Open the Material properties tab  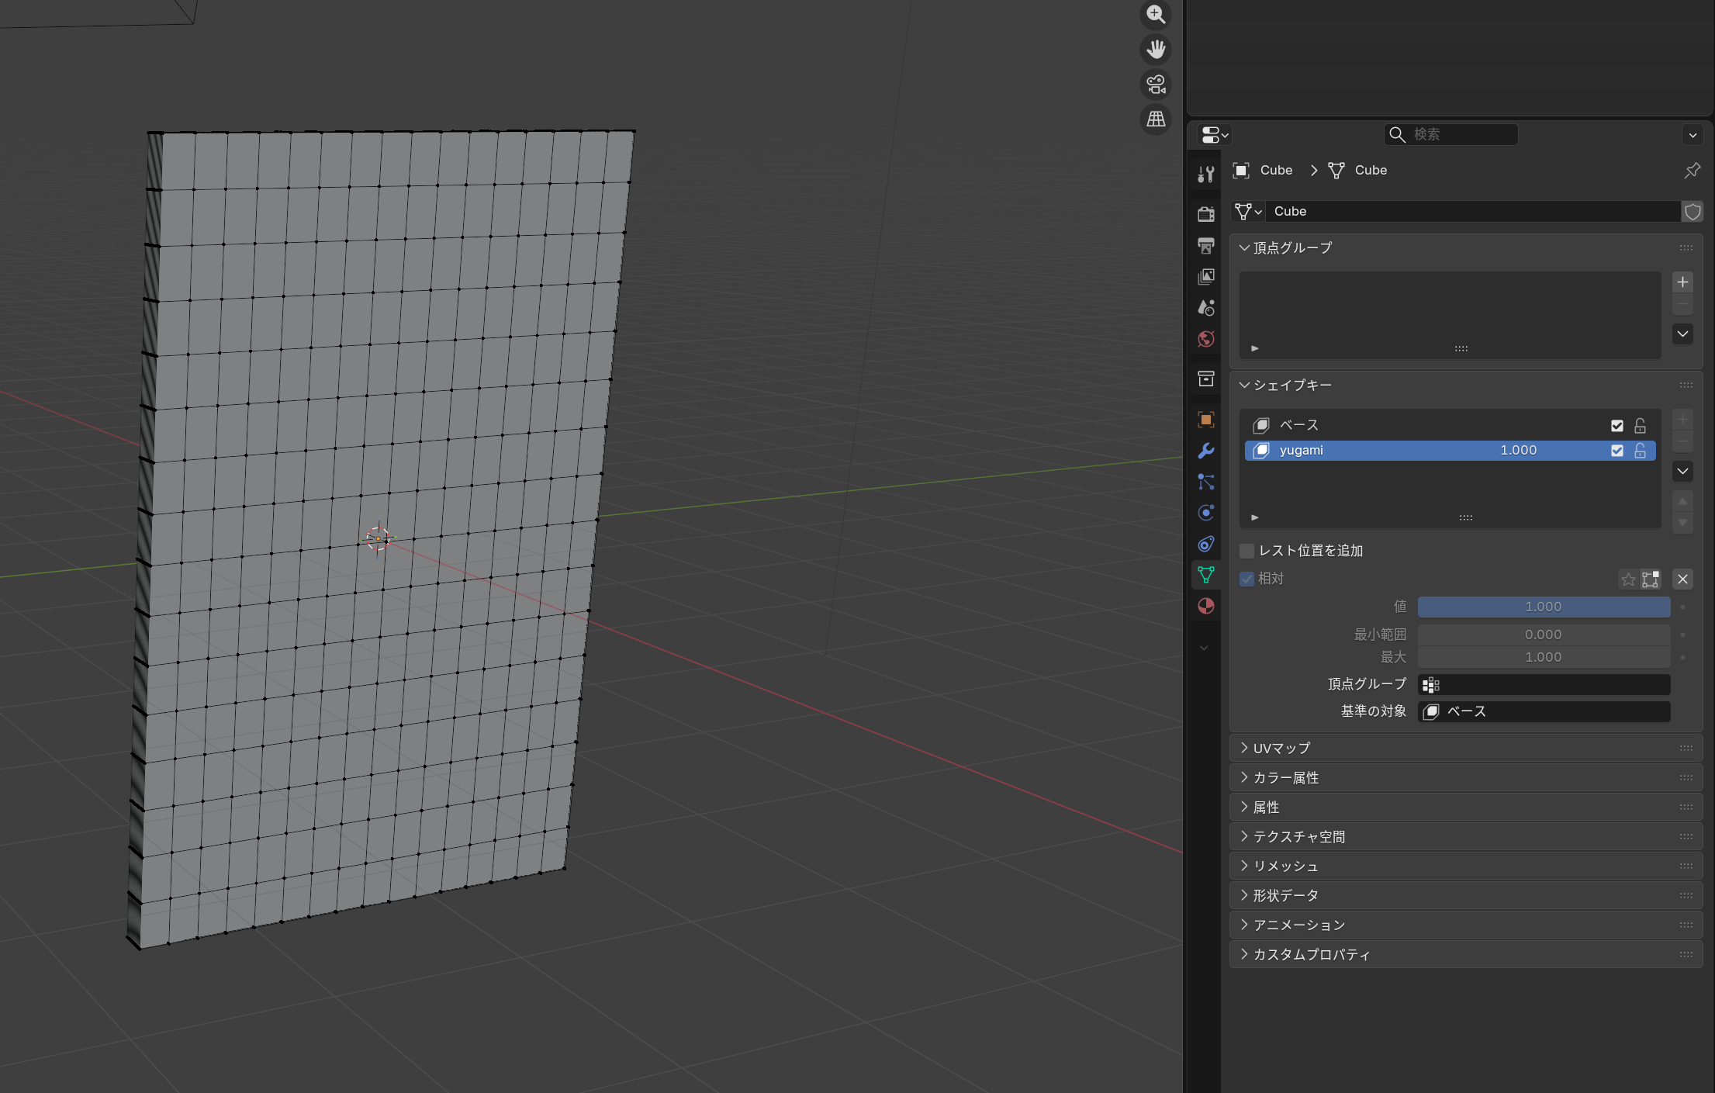(x=1205, y=606)
